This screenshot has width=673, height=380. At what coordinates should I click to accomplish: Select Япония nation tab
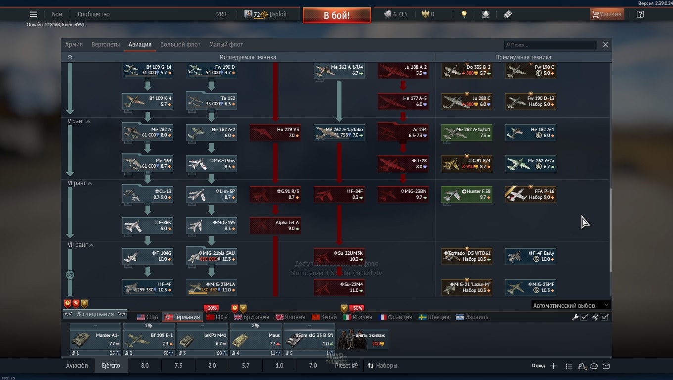tap(290, 317)
